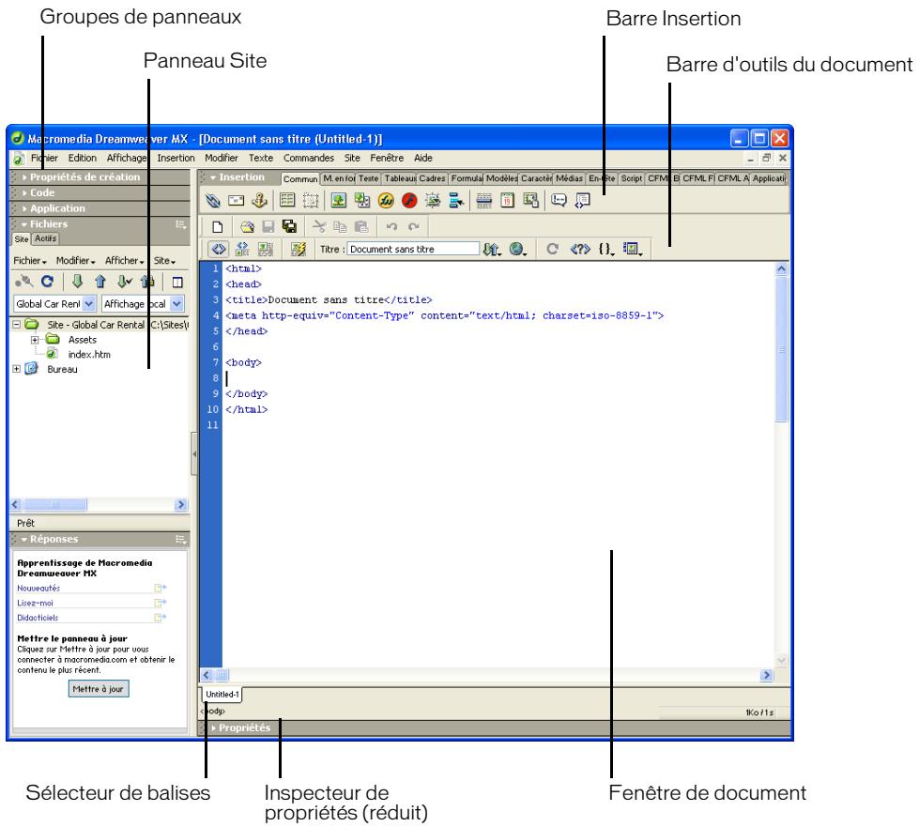Click in the Titre document title field
Screen dimensions: 919x827
pos(413,249)
